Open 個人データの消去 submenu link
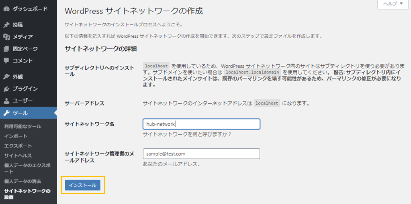The image size is (411, 204). pos(22,181)
